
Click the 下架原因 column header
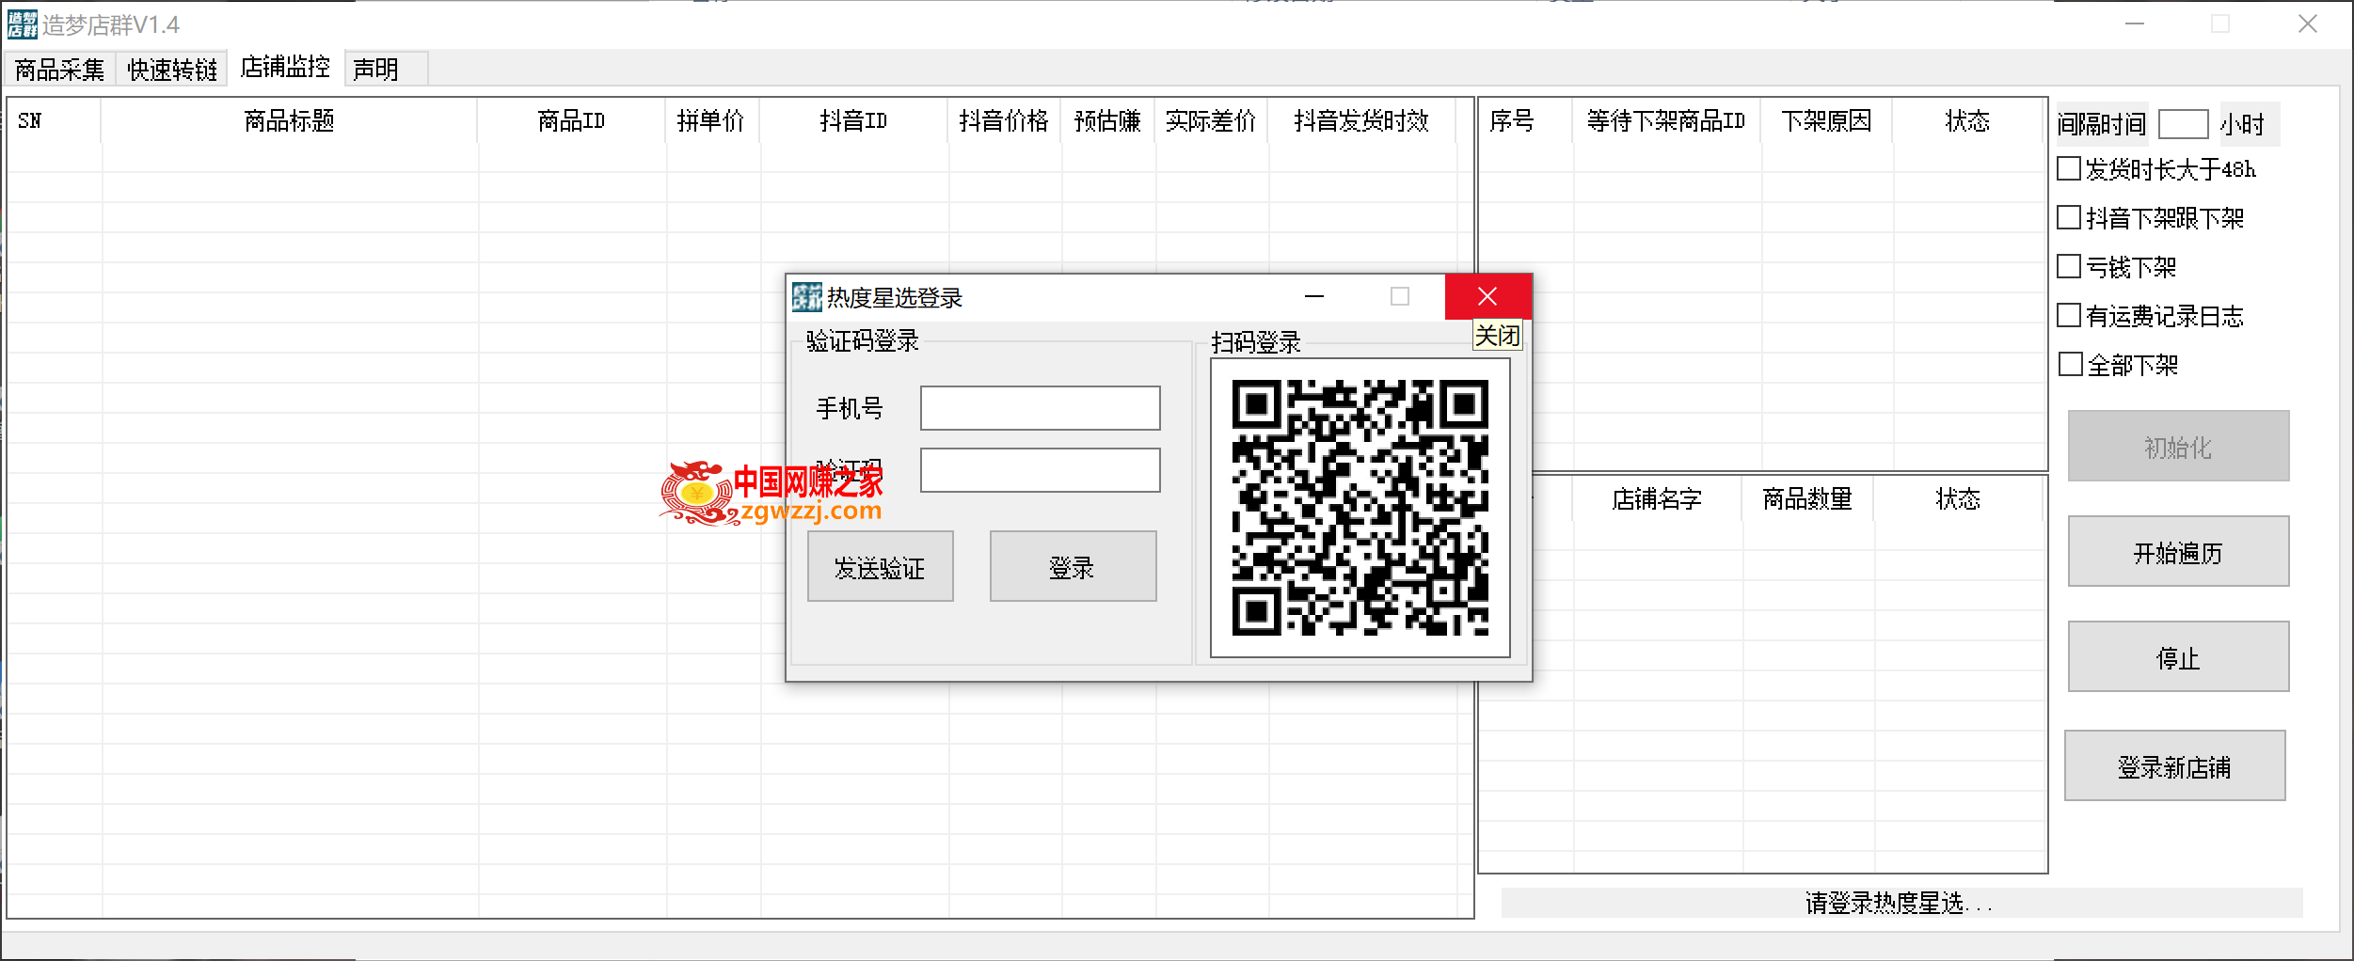point(1826,121)
